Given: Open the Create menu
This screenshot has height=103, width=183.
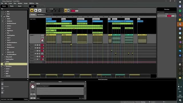Looking at the screenshot, I should [x=10, y=3].
